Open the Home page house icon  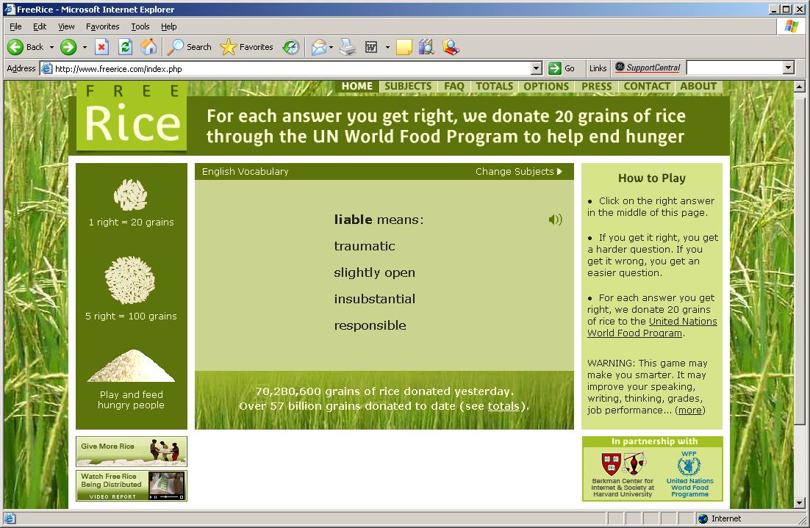(148, 47)
